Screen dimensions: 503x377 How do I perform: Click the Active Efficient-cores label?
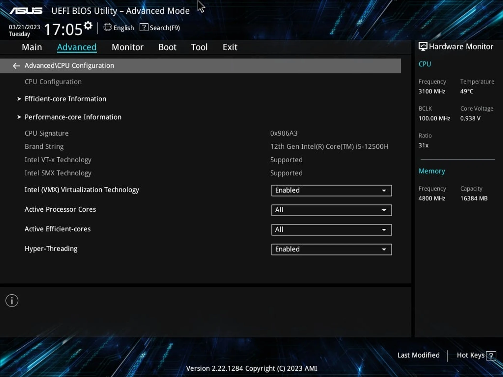point(58,229)
